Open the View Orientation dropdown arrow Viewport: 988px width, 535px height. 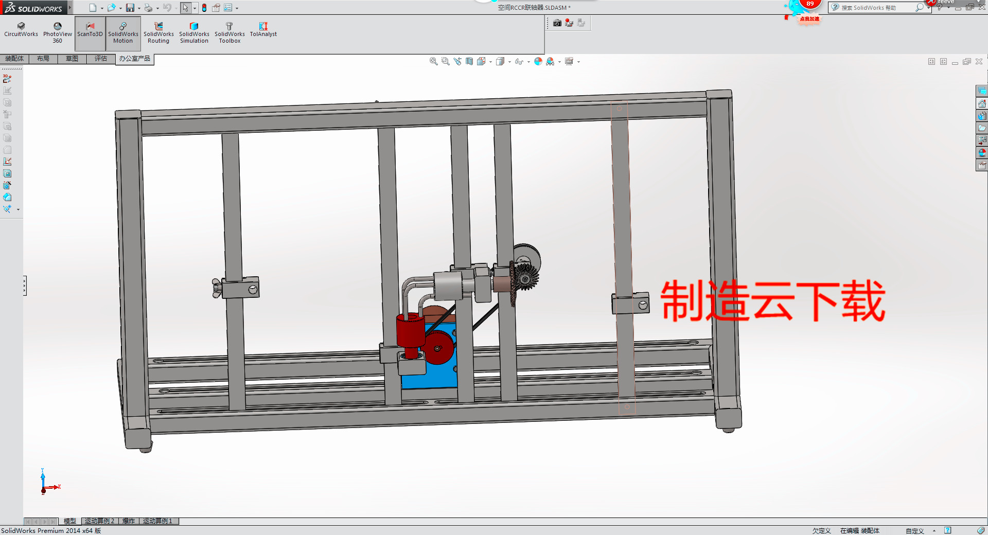pyautogui.click(x=490, y=61)
